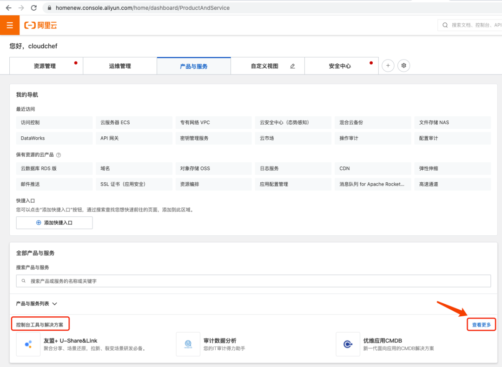Open 配置审计

(452, 138)
